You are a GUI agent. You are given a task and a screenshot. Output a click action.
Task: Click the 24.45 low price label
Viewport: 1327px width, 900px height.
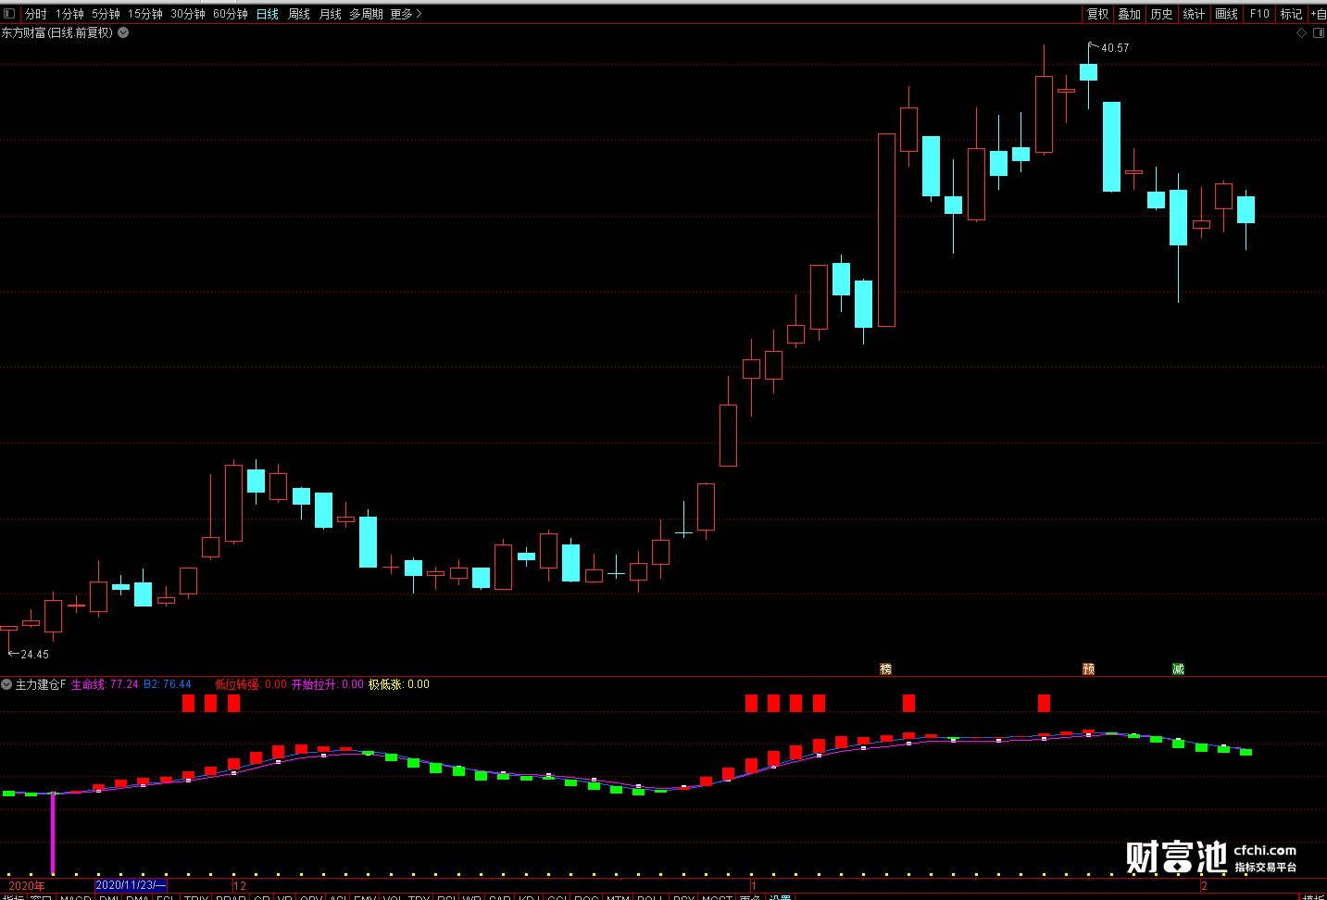tap(35, 655)
